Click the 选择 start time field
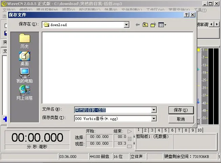The width and height of the screenshot is (221, 163). pos(100,137)
